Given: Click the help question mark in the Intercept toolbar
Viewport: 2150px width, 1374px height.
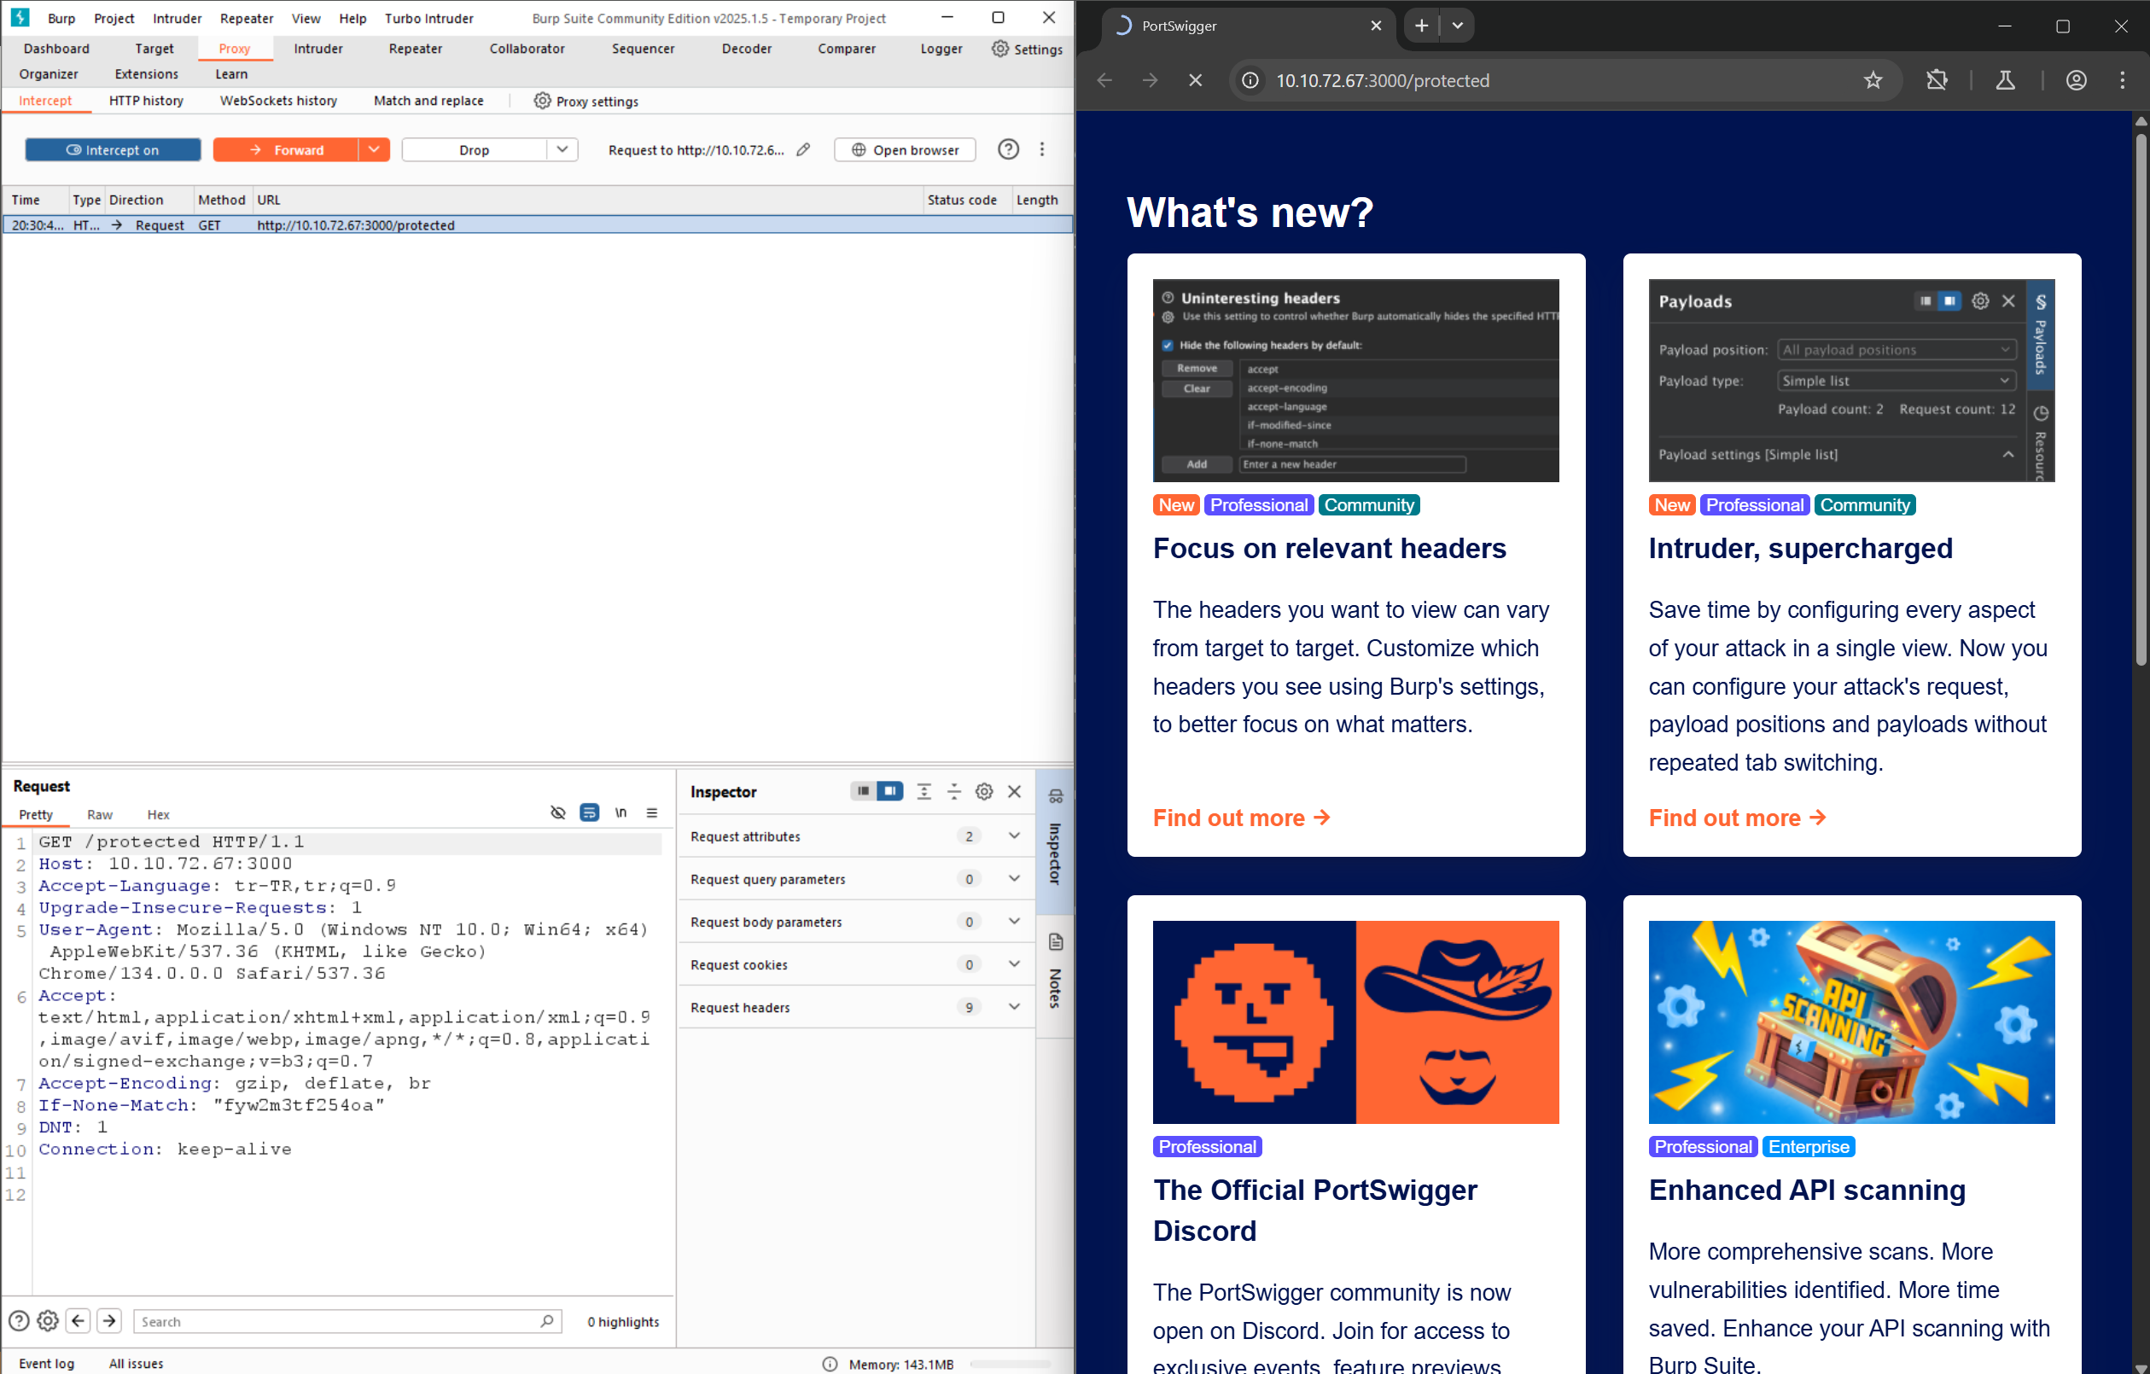Looking at the screenshot, I should click(x=1008, y=149).
